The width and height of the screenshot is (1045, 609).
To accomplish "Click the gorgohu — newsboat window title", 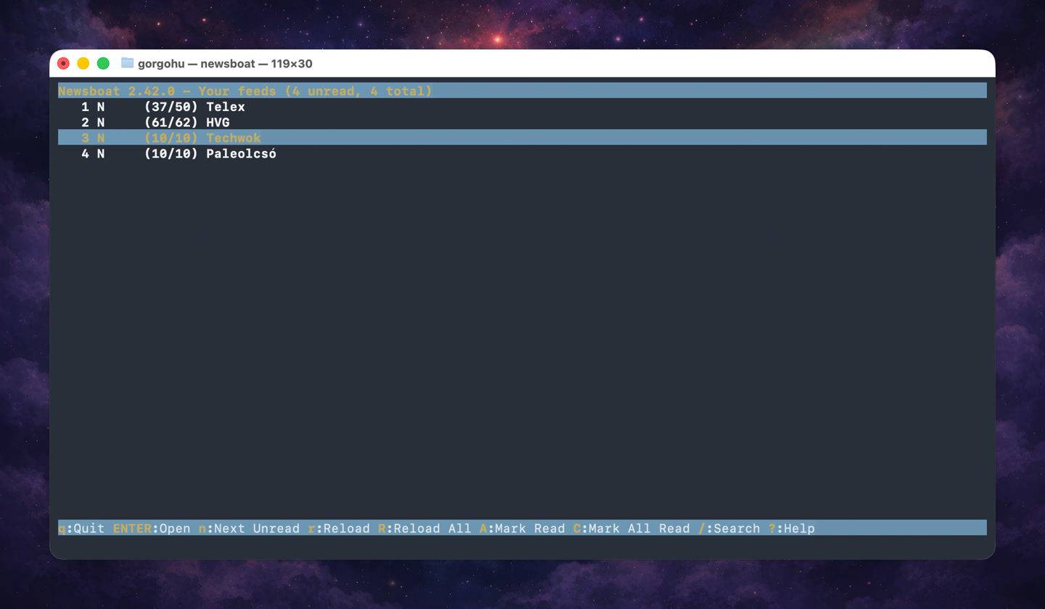I will coord(225,64).
